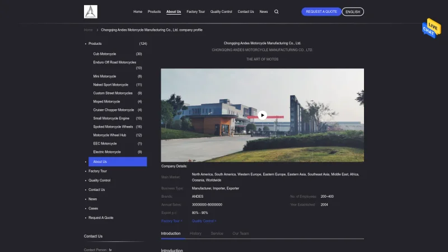Switch to the Service tab
The width and height of the screenshot is (448, 252).
(x=217, y=234)
